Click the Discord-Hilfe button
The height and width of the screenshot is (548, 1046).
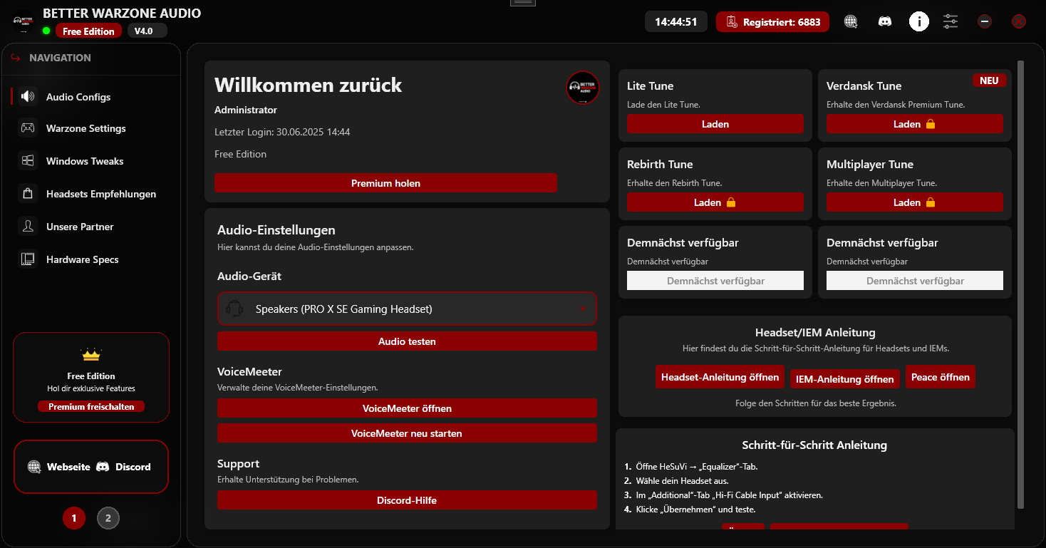pos(407,500)
